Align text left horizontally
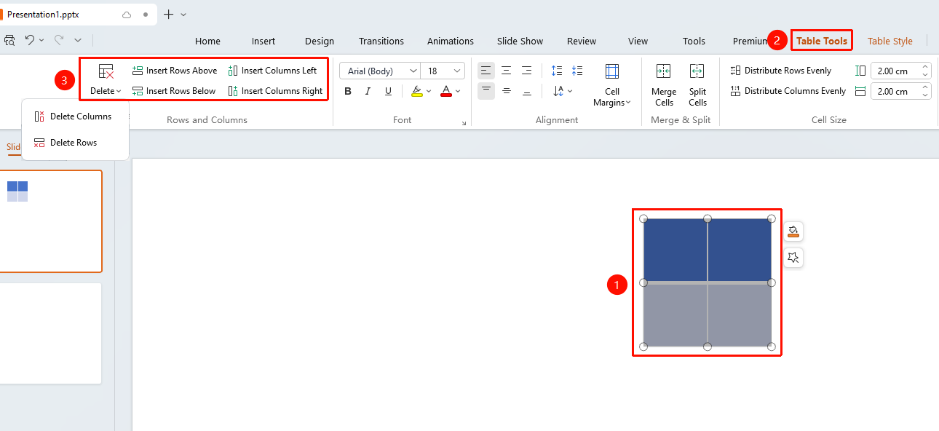The height and width of the screenshot is (431, 939). coord(486,71)
